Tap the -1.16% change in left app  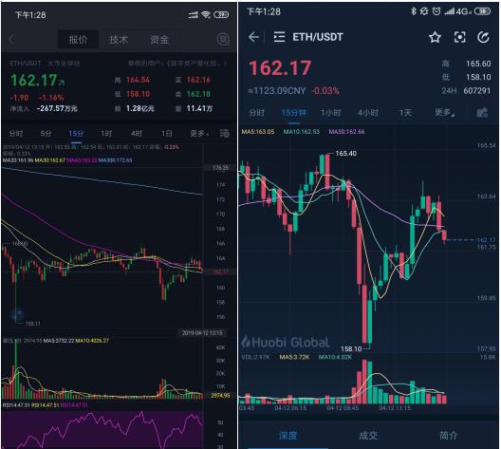51,98
